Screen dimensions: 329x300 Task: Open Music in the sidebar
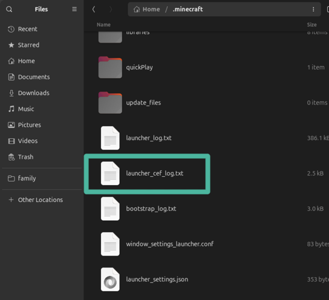pyautogui.click(x=42, y=109)
